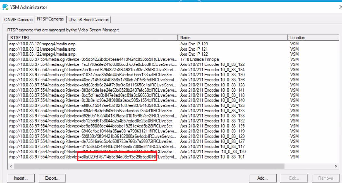Switch to the ONVIF Cameras tab

[x=18, y=20]
